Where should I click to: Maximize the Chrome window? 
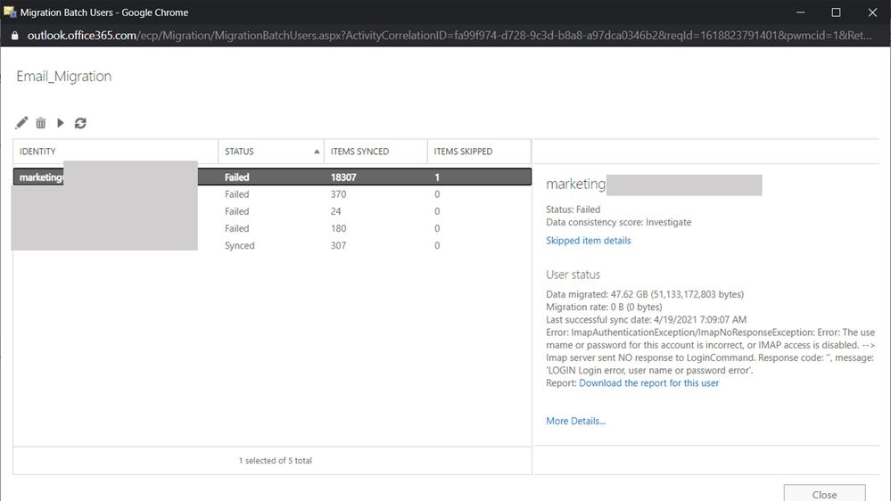tap(836, 12)
